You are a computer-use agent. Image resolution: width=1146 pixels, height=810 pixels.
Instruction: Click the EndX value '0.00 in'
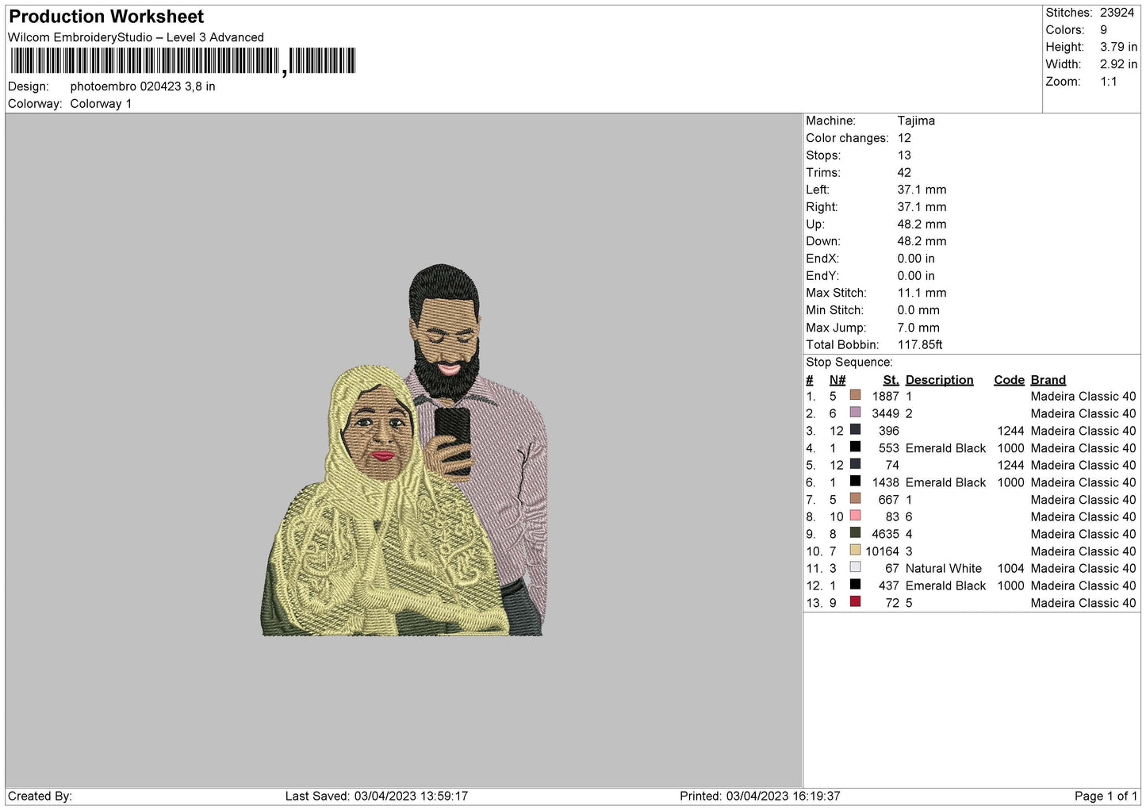(x=916, y=259)
